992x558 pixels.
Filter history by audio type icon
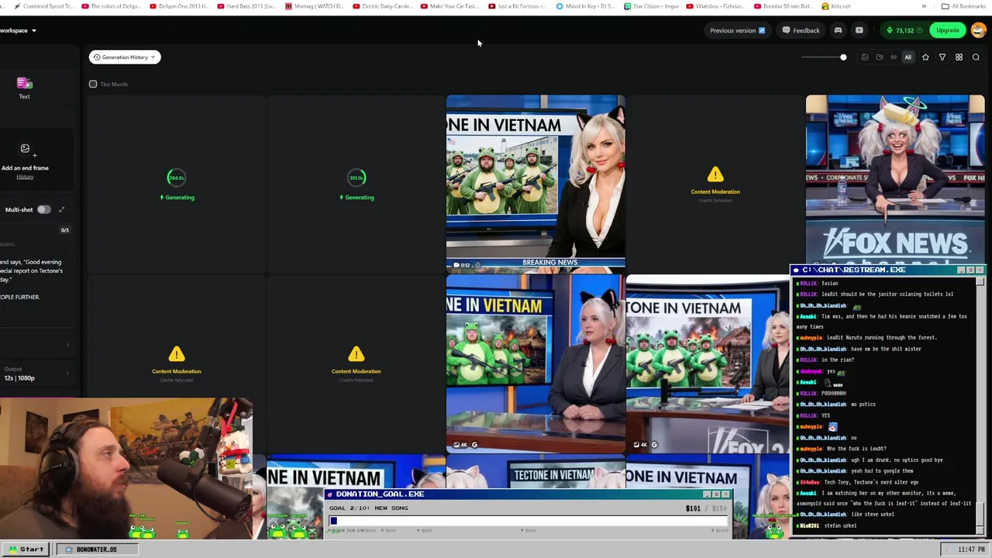point(894,57)
